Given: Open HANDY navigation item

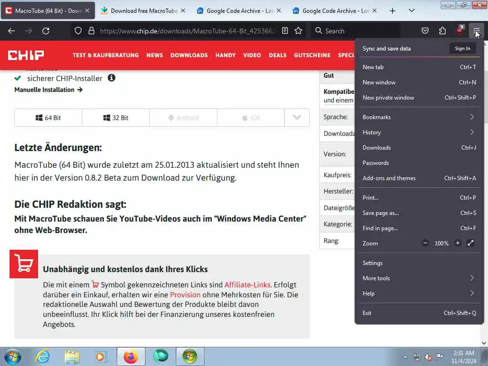Looking at the screenshot, I should [225, 55].
